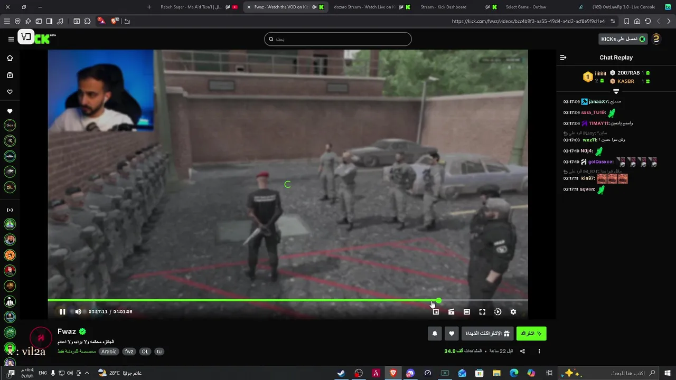Expand the live (•) section in sidebar
Screen dimensions: 676x380
(x=10, y=210)
